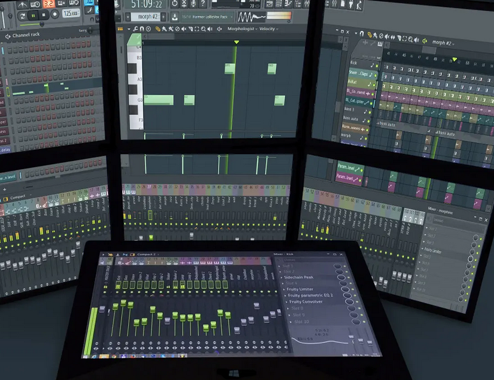Viewport: 494px width, 380px height.
Task: Select the Fruity parametric EQ 2 slot
Action: pyautogui.click(x=310, y=295)
